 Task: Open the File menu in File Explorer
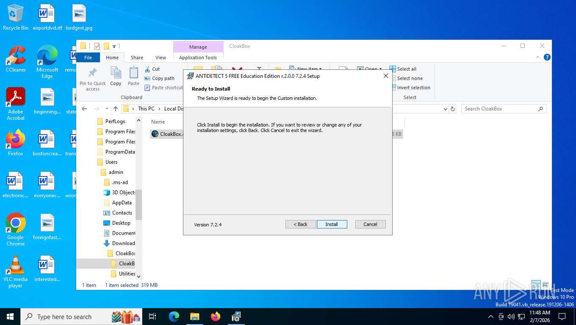coord(88,58)
